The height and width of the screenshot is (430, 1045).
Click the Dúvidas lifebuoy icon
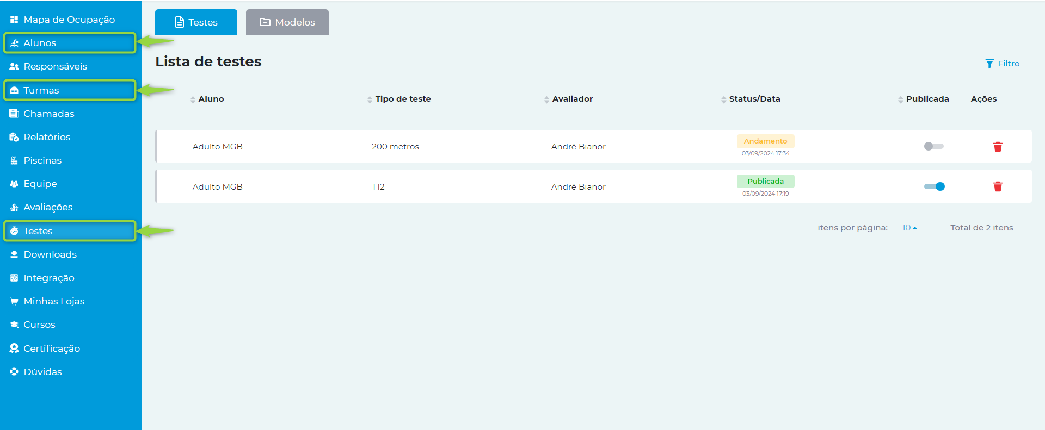(x=14, y=372)
